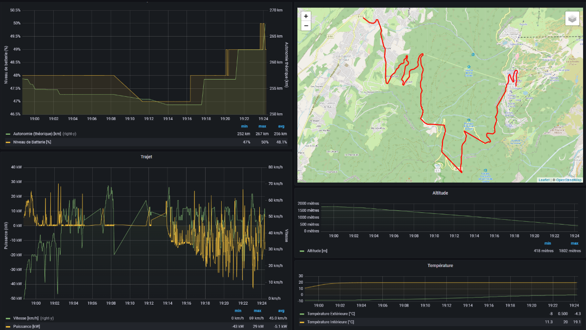Open the map layers control

click(572, 19)
